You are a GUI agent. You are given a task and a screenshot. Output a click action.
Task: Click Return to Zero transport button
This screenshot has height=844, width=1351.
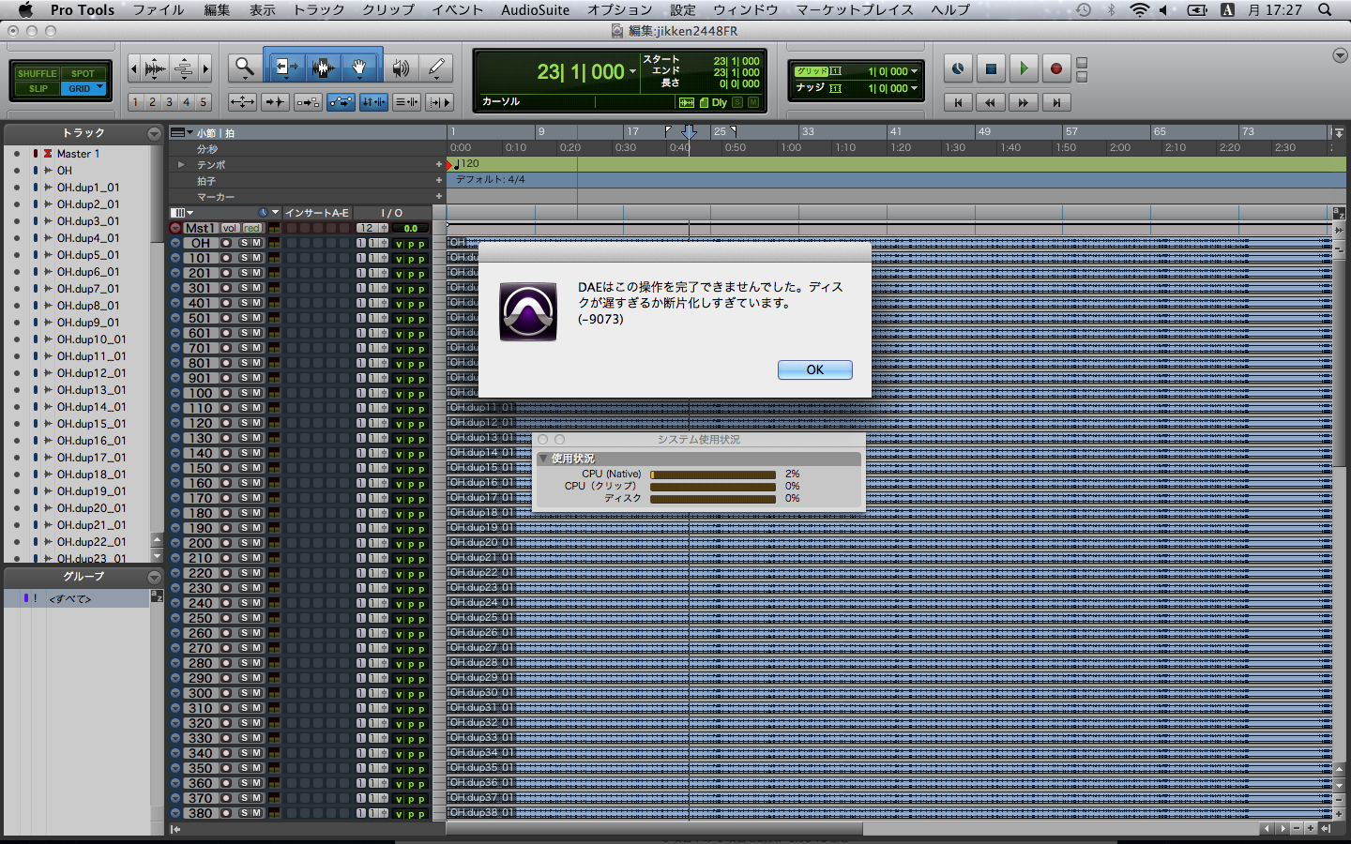958,102
